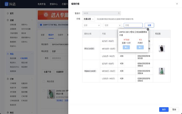The height and width of the screenshot is (114, 182).
Task: Click the after-sales icon beside 售后
Action: [x=8, y=113]
